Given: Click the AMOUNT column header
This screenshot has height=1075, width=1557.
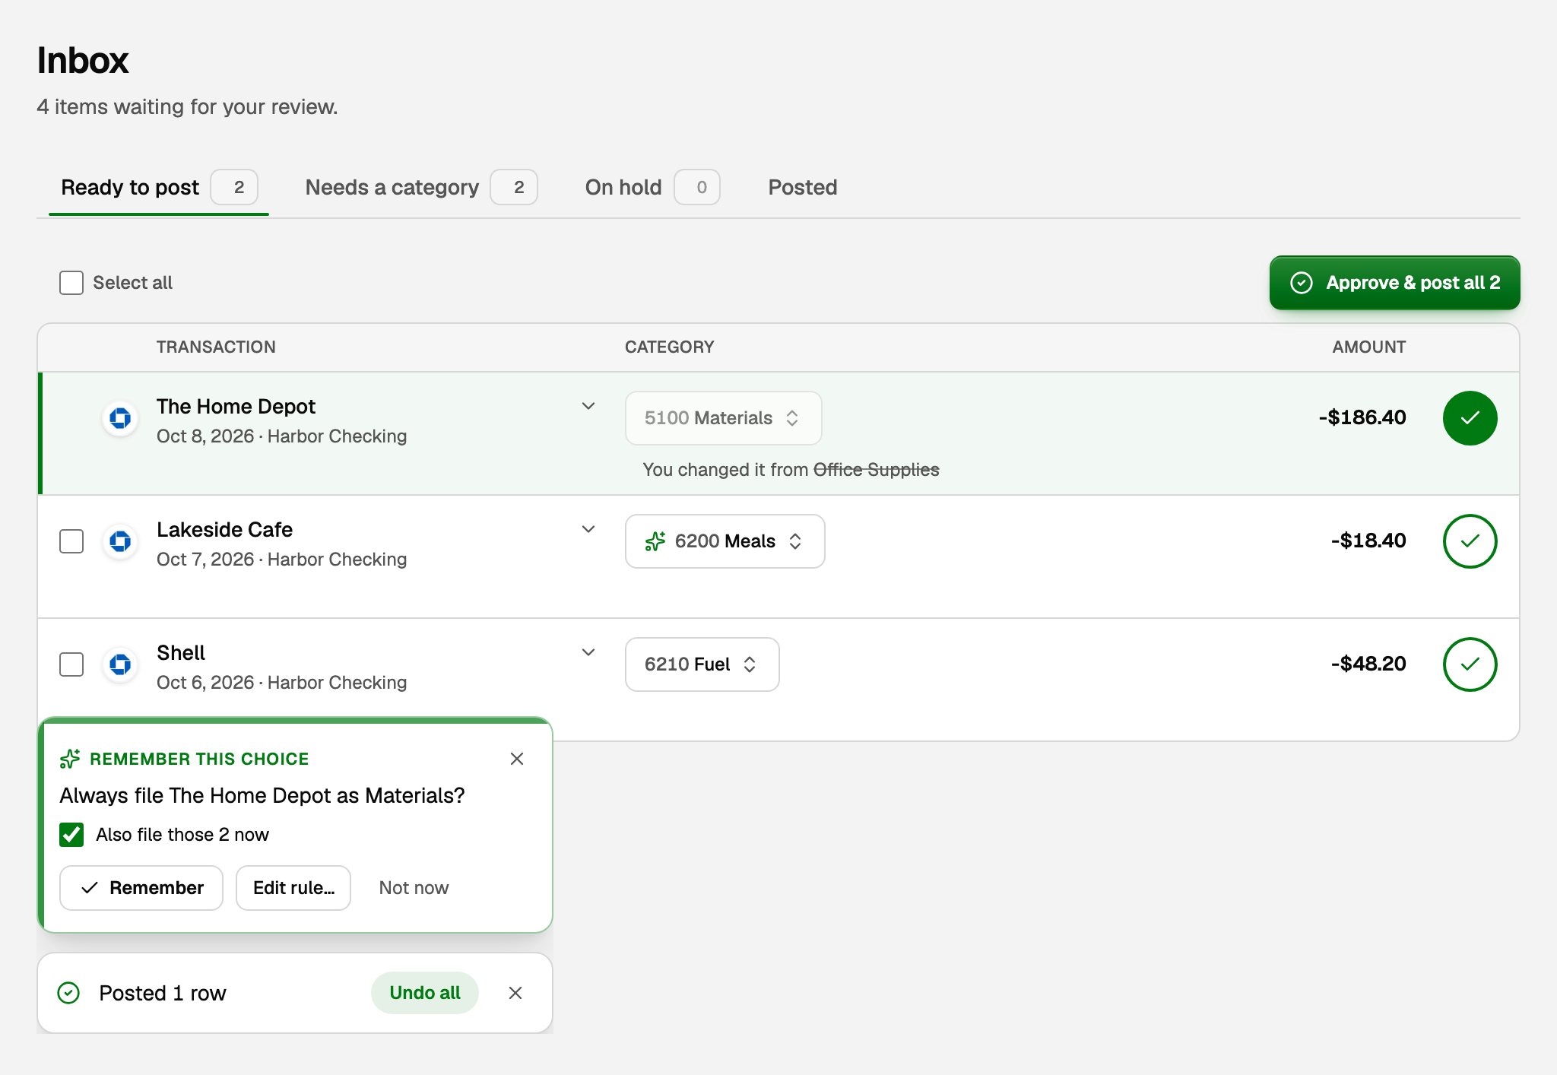Looking at the screenshot, I should pyautogui.click(x=1368, y=347).
